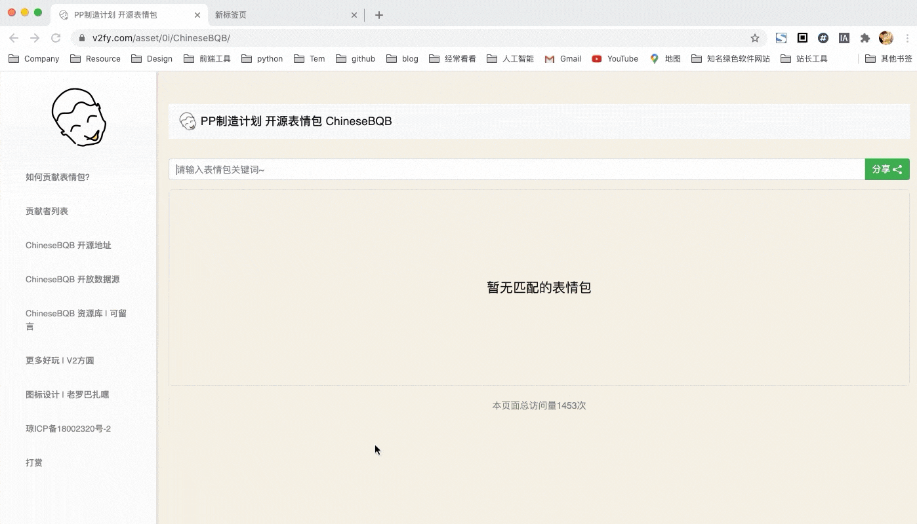This screenshot has width=917, height=524.
Task: Click the profile avatar icon
Action: tap(886, 38)
